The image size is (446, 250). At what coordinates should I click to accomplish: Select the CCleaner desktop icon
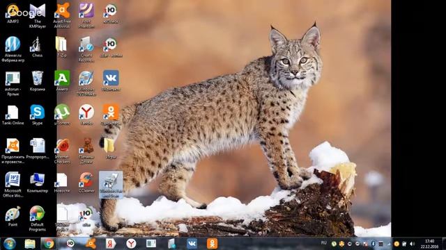tap(86, 183)
